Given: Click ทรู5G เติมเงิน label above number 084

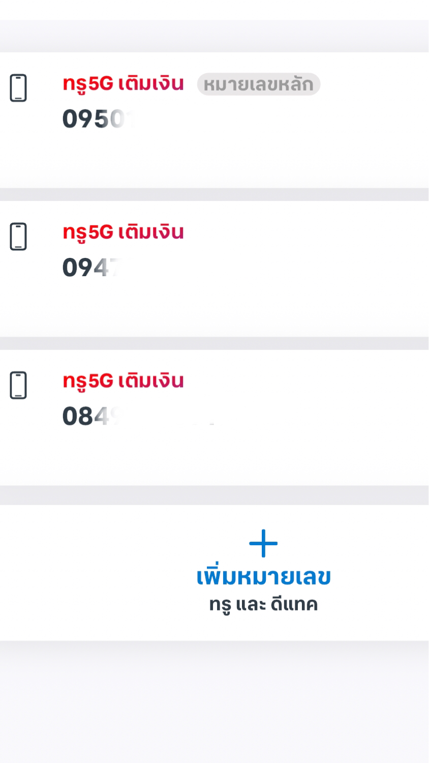Looking at the screenshot, I should coord(123,380).
